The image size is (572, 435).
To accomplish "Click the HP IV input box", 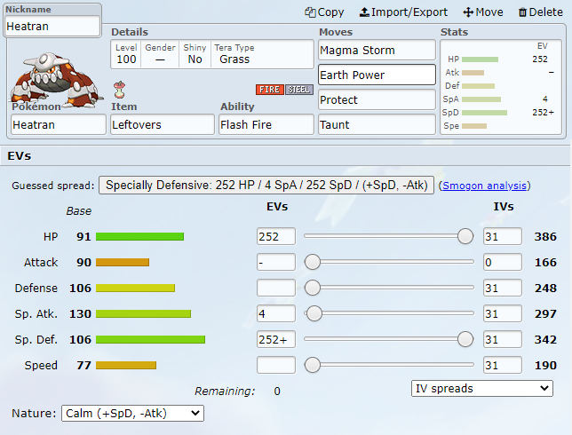I will click(503, 236).
